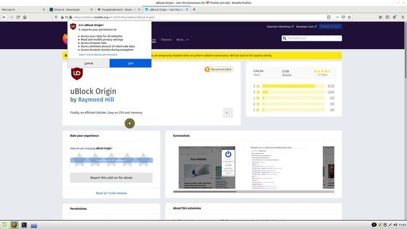Filter reviews by 4-star count link

tap(331, 92)
